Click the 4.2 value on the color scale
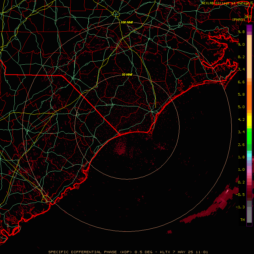Screen dimensions: 254x254 pyautogui.click(x=241, y=120)
